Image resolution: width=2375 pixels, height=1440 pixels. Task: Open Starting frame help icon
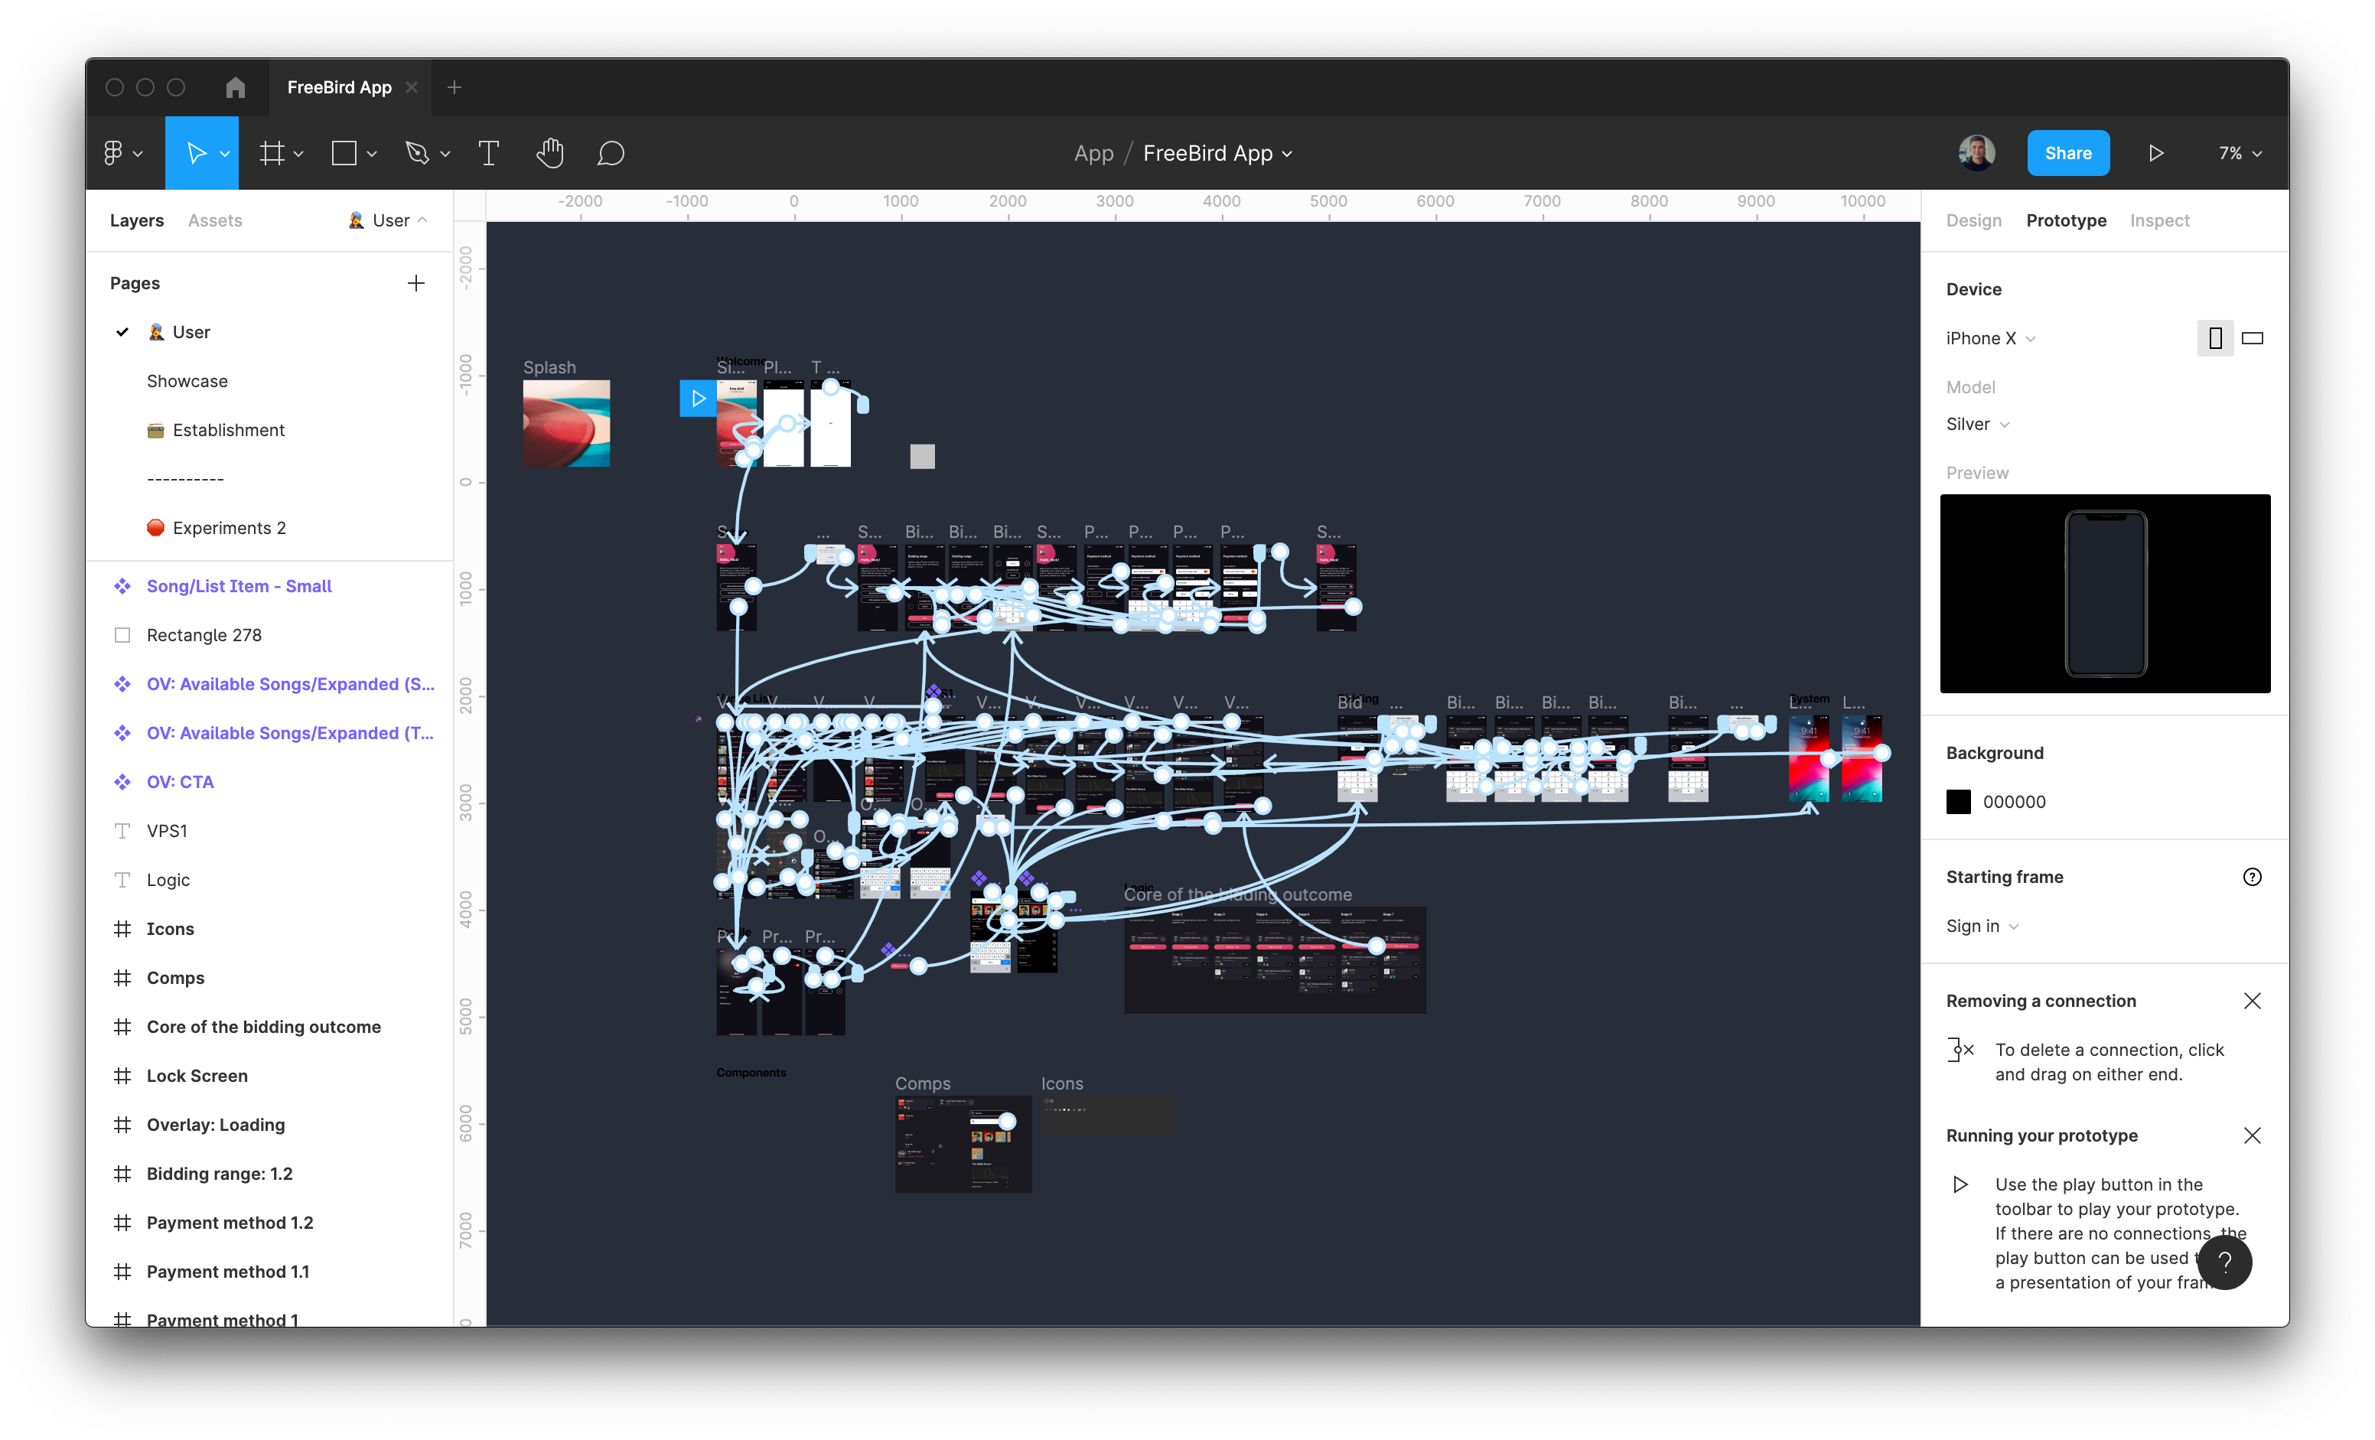pyautogui.click(x=2252, y=876)
